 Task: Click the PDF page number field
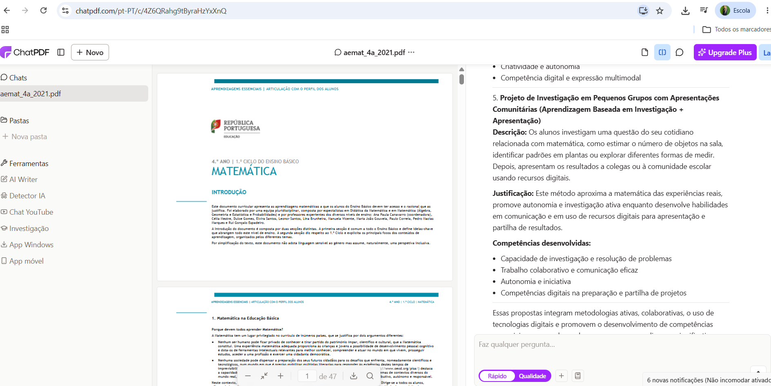tap(307, 376)
